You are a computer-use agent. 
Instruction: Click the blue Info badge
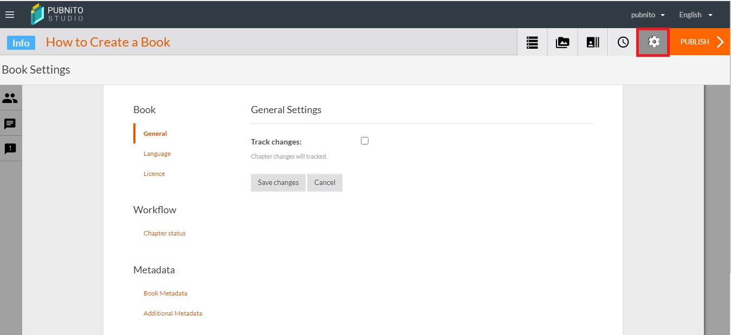pos(21,43)
